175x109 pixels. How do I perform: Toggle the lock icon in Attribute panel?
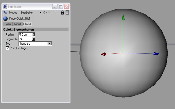tap(62, 13)
